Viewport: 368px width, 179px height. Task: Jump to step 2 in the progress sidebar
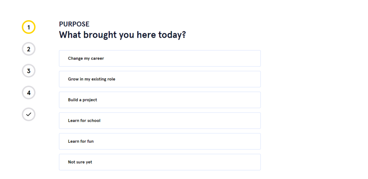29,49
